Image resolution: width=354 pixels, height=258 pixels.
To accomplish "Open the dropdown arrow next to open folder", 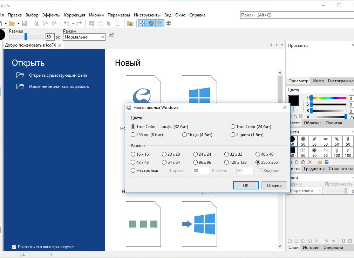I will tap(18, 23).
